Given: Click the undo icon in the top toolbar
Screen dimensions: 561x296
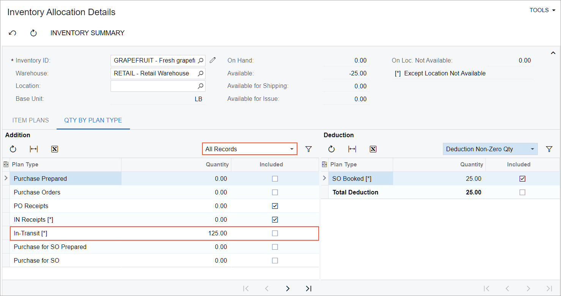Looking at the screenshot, I should tap(13, 33).
